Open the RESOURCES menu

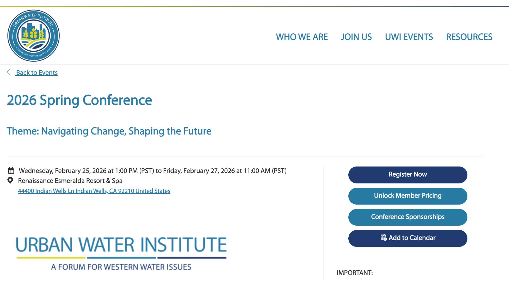pyautogui.click(x=469, y=37)
